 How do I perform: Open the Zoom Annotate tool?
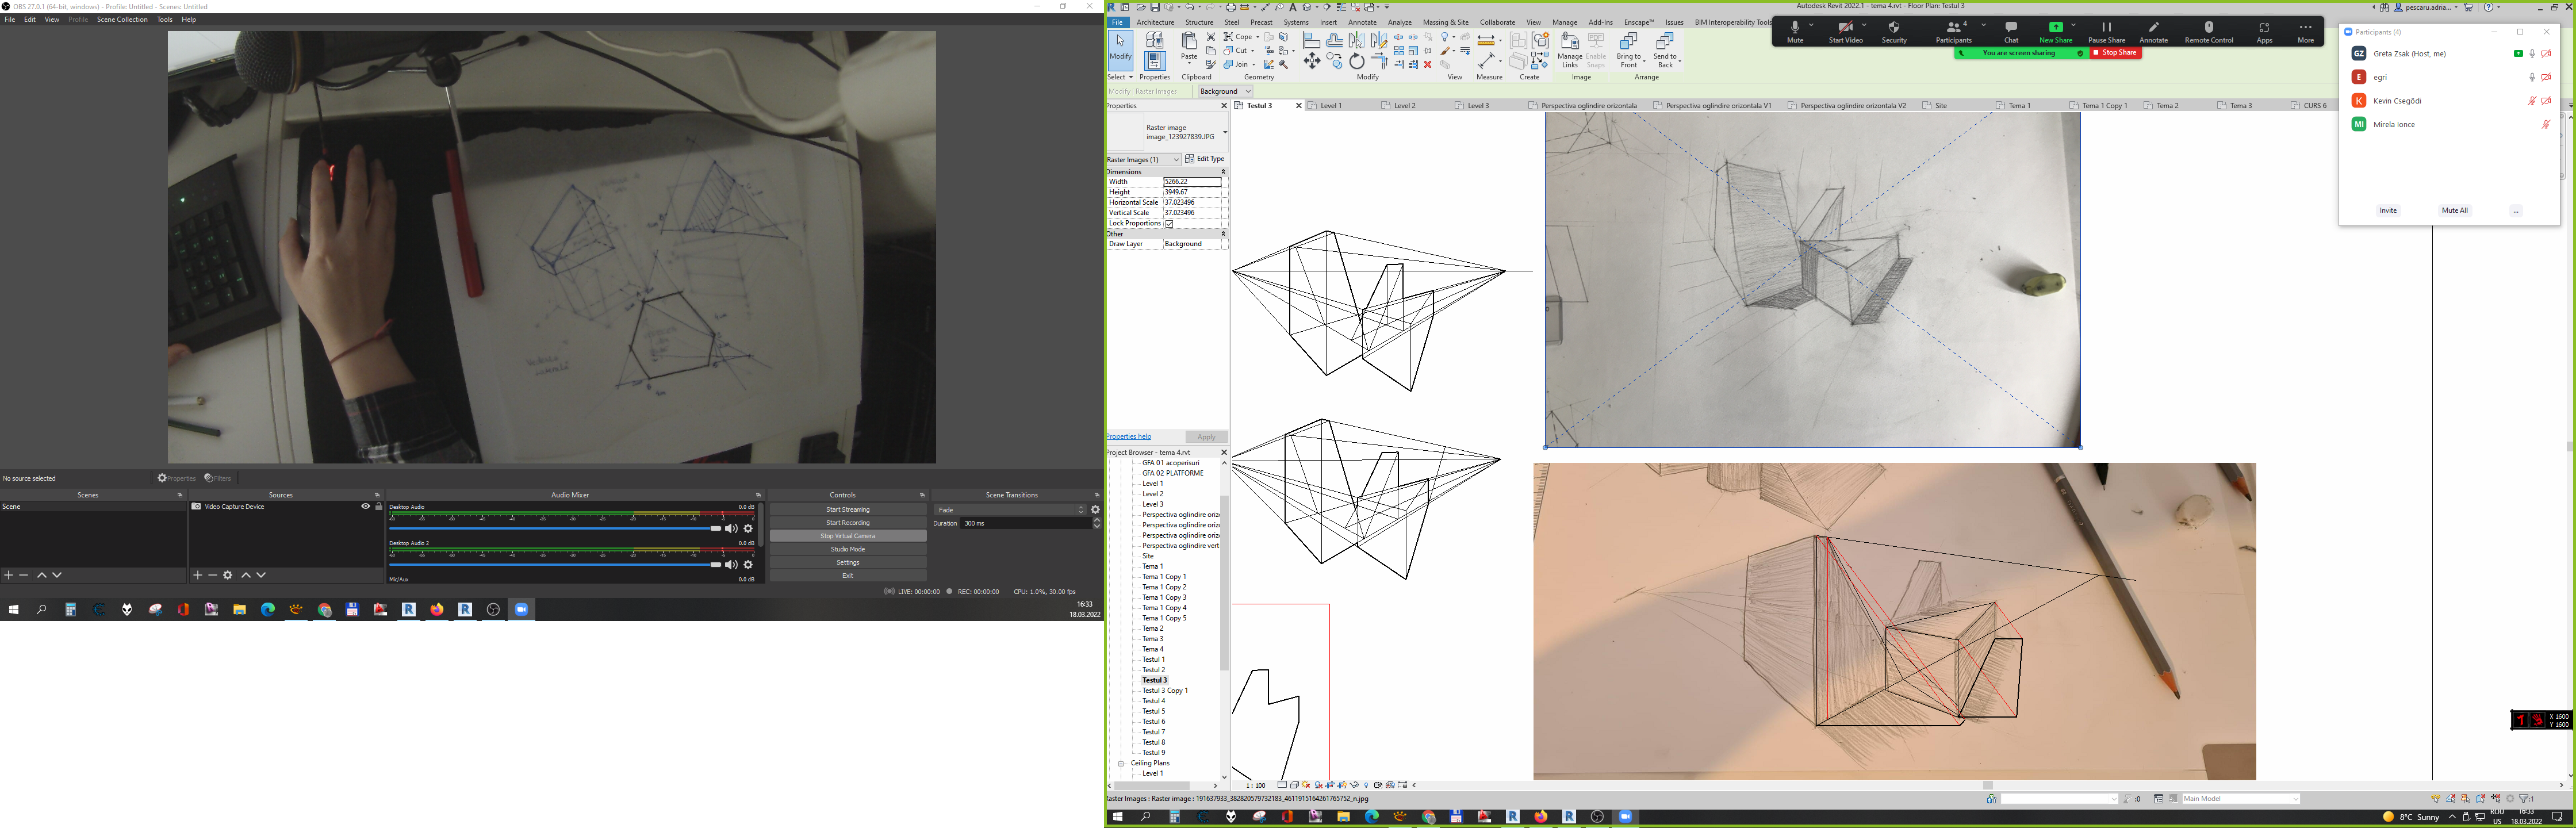tap(2153, 32)
